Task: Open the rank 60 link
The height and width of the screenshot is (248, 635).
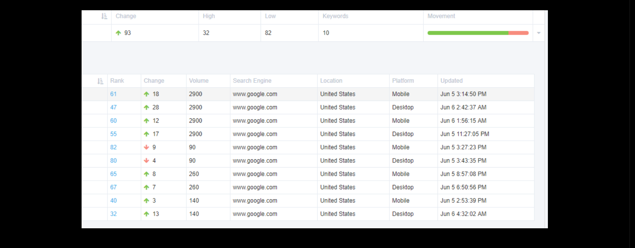Action: pyautogui.click(x=114, y=121)
